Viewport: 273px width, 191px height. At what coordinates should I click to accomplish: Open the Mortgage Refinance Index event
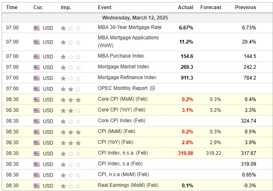[127, 77]
